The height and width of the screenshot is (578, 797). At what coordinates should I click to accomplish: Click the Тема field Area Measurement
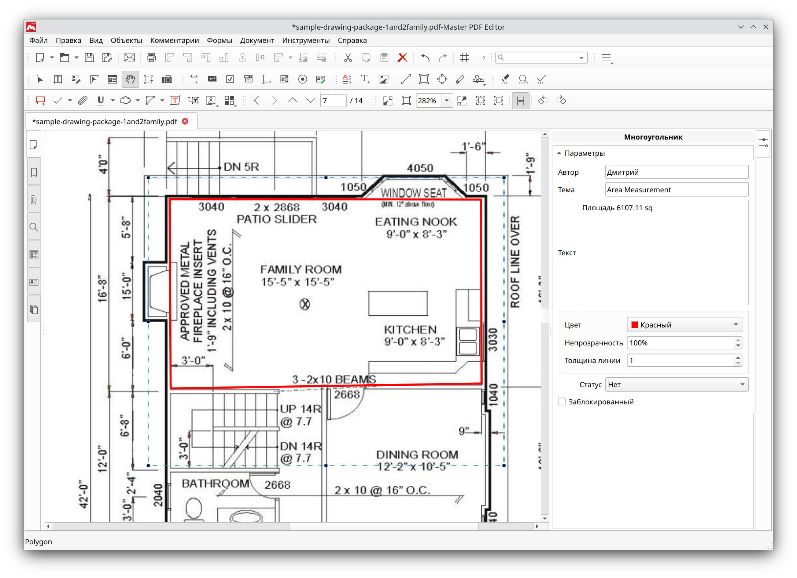pos(677,190)
